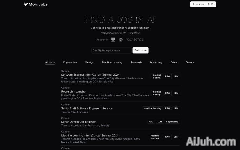Image resolution: width=240 pixels, height=150 pixels.
Task: Open the Machine Learning tab
Action: [x=112, y=62]
